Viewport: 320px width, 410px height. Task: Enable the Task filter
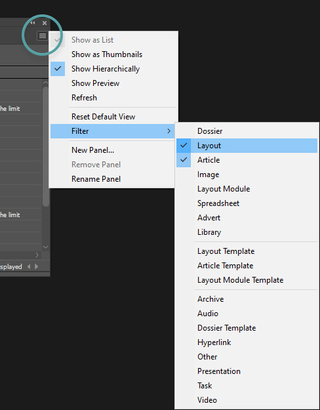click(x=247, y=386)
